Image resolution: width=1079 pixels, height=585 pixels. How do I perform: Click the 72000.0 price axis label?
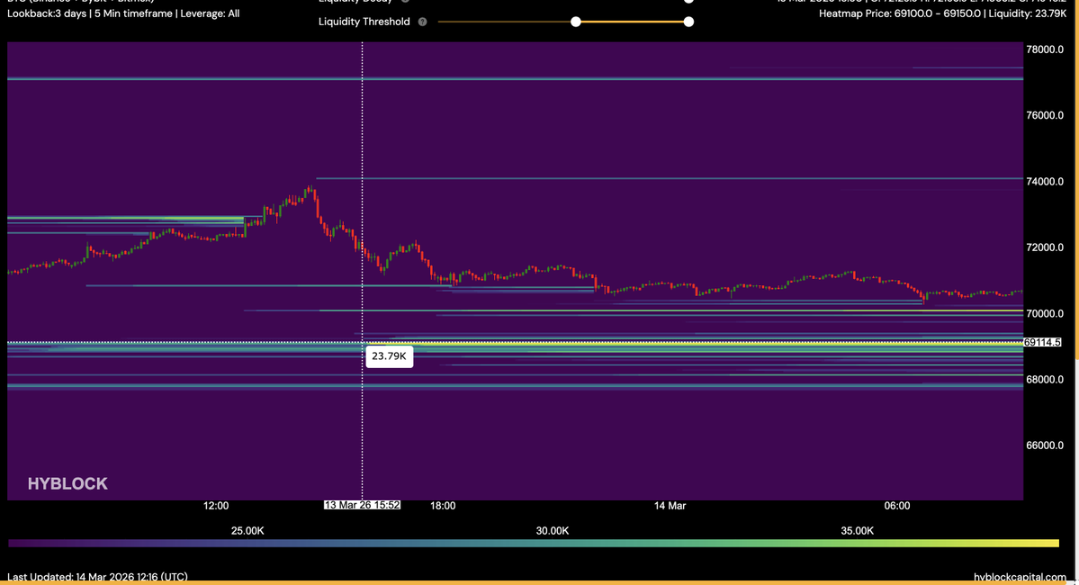point(1045,247)
